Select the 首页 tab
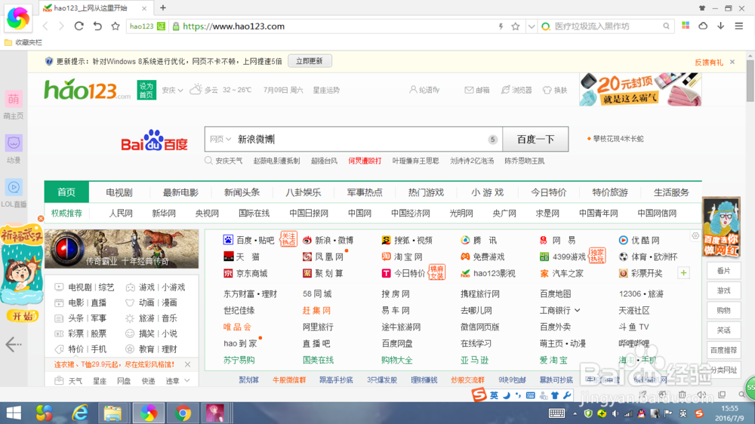Screen dimensions: 755x424 click(66, 192)
